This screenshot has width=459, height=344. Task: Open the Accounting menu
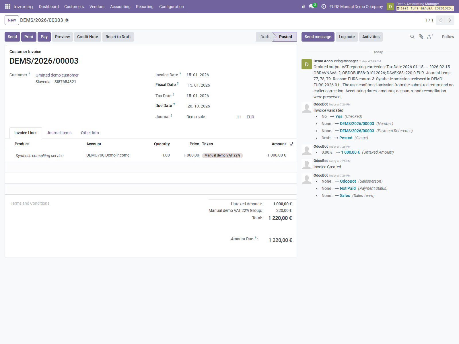[120, 6]
